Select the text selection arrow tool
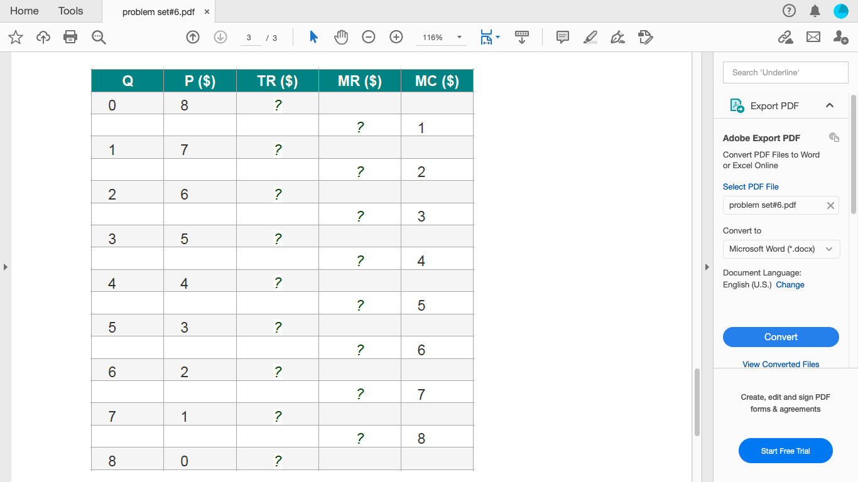The width and height of the screenshot is (858, 482). [x=313, y=37]
